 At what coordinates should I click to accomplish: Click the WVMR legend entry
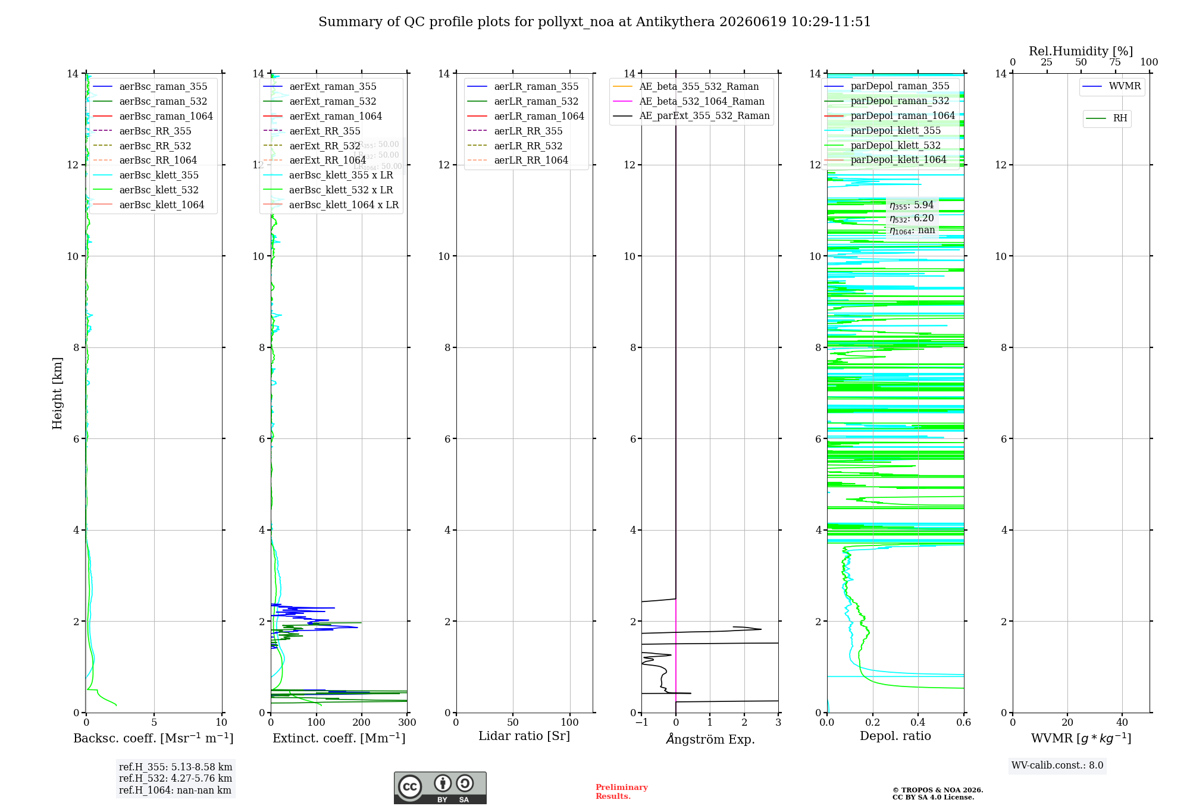pyautogui.click(x=1112, y=86)
